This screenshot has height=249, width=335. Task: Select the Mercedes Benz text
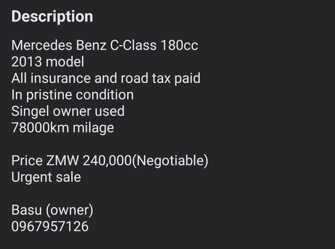coord(59,45)
